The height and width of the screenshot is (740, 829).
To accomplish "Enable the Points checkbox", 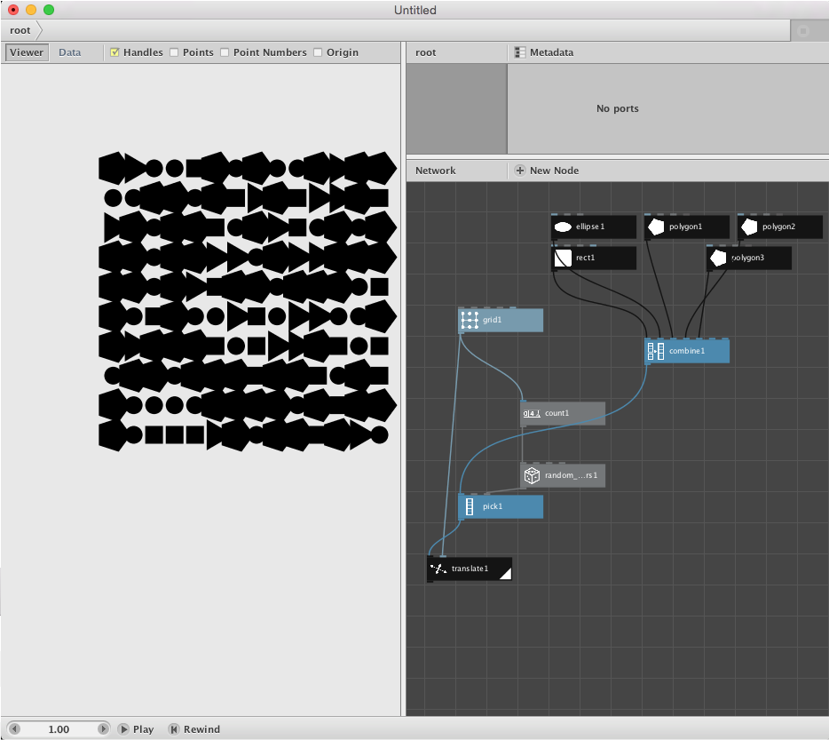I will 174,52.
